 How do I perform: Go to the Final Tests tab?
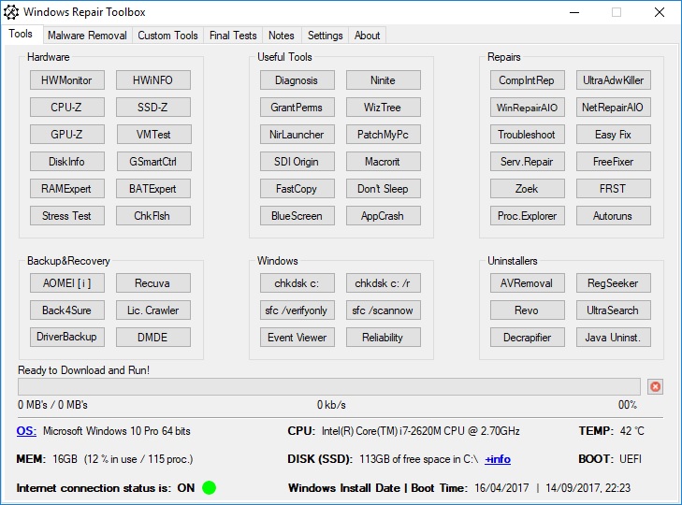(233, 36)
